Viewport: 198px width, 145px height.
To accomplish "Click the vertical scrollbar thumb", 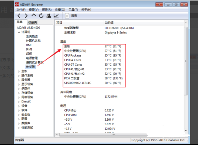I will [x=186, y=61].
